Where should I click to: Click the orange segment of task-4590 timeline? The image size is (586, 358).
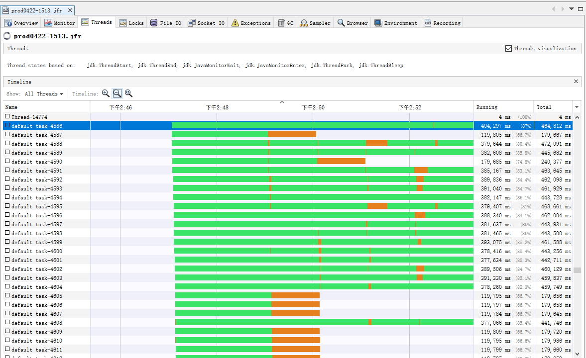coord(341,161)
